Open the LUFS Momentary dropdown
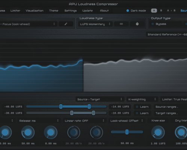This screenshot has width=187, height=150. click(95, 24)
